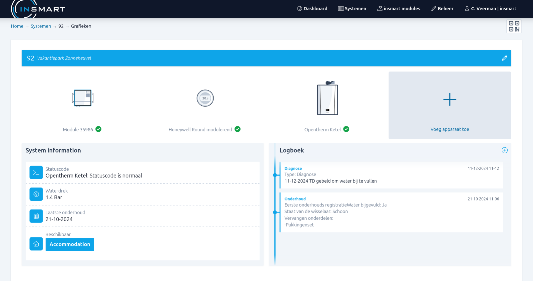
Task: Click the Onderhoud timeline dot
Action: pos(275,212)
